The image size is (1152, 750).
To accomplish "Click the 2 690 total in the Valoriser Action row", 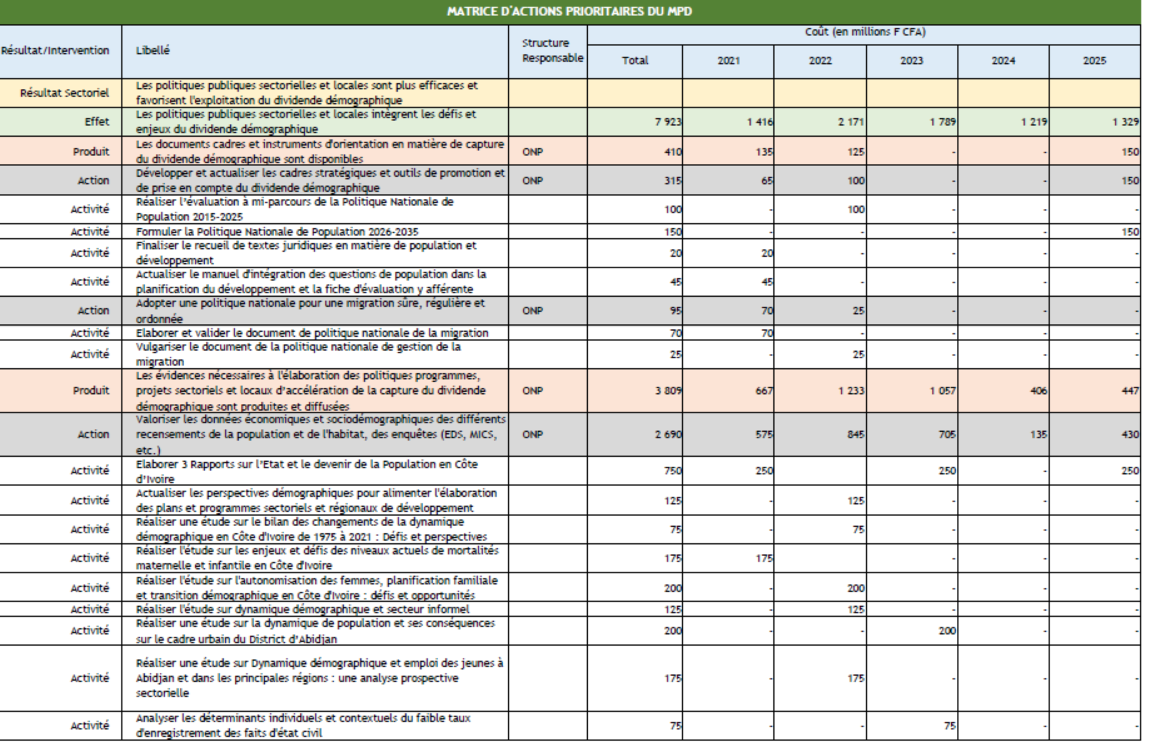I will click(668, 434).
